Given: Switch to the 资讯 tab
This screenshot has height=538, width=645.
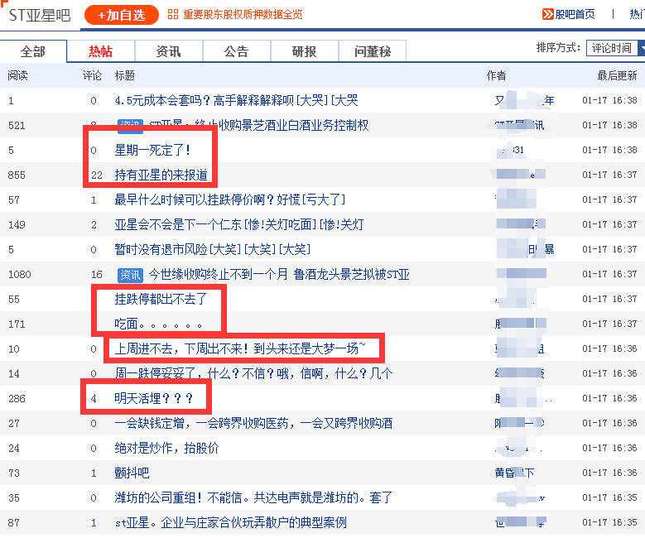Looking at the screenshot, I should [168, 51].
